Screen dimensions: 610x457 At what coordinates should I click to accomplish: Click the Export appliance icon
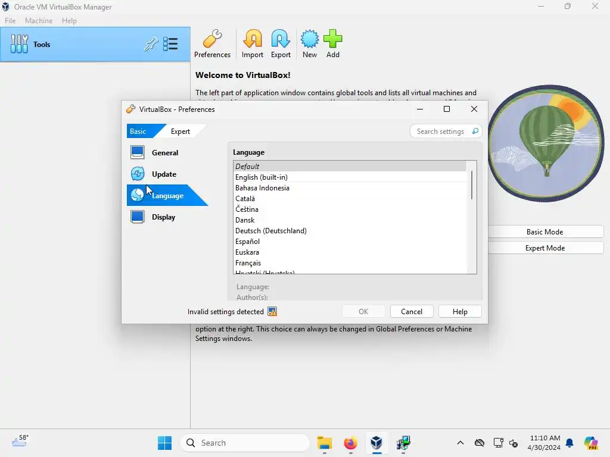tap(281, 43)
